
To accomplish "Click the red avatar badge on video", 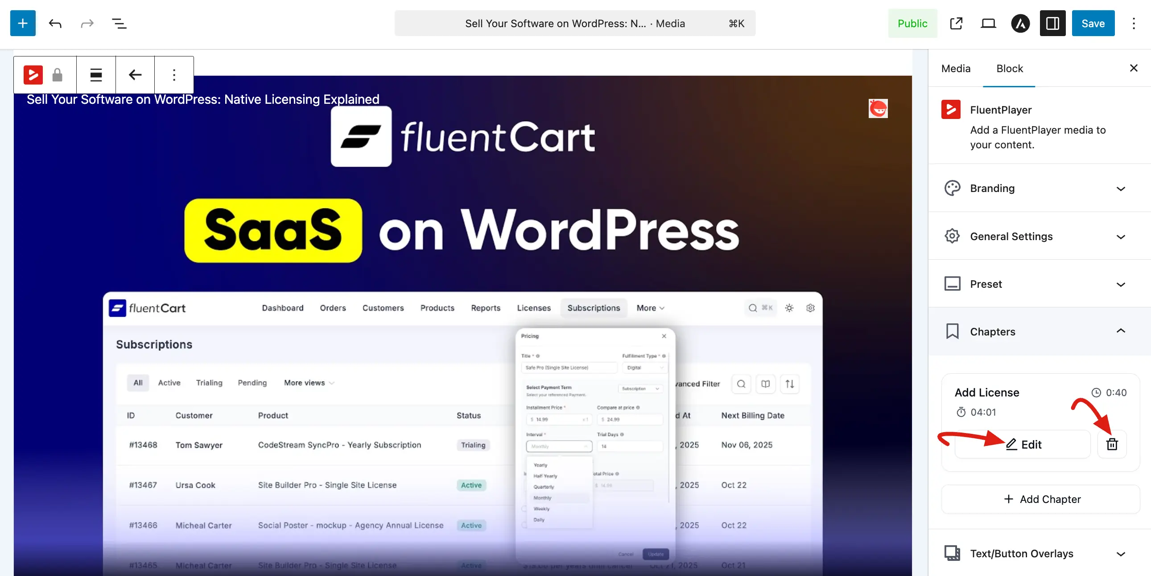I will [x=878, y=109].
